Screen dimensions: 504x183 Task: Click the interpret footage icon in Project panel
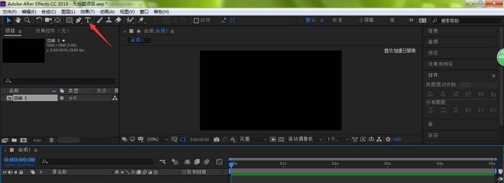5,140
